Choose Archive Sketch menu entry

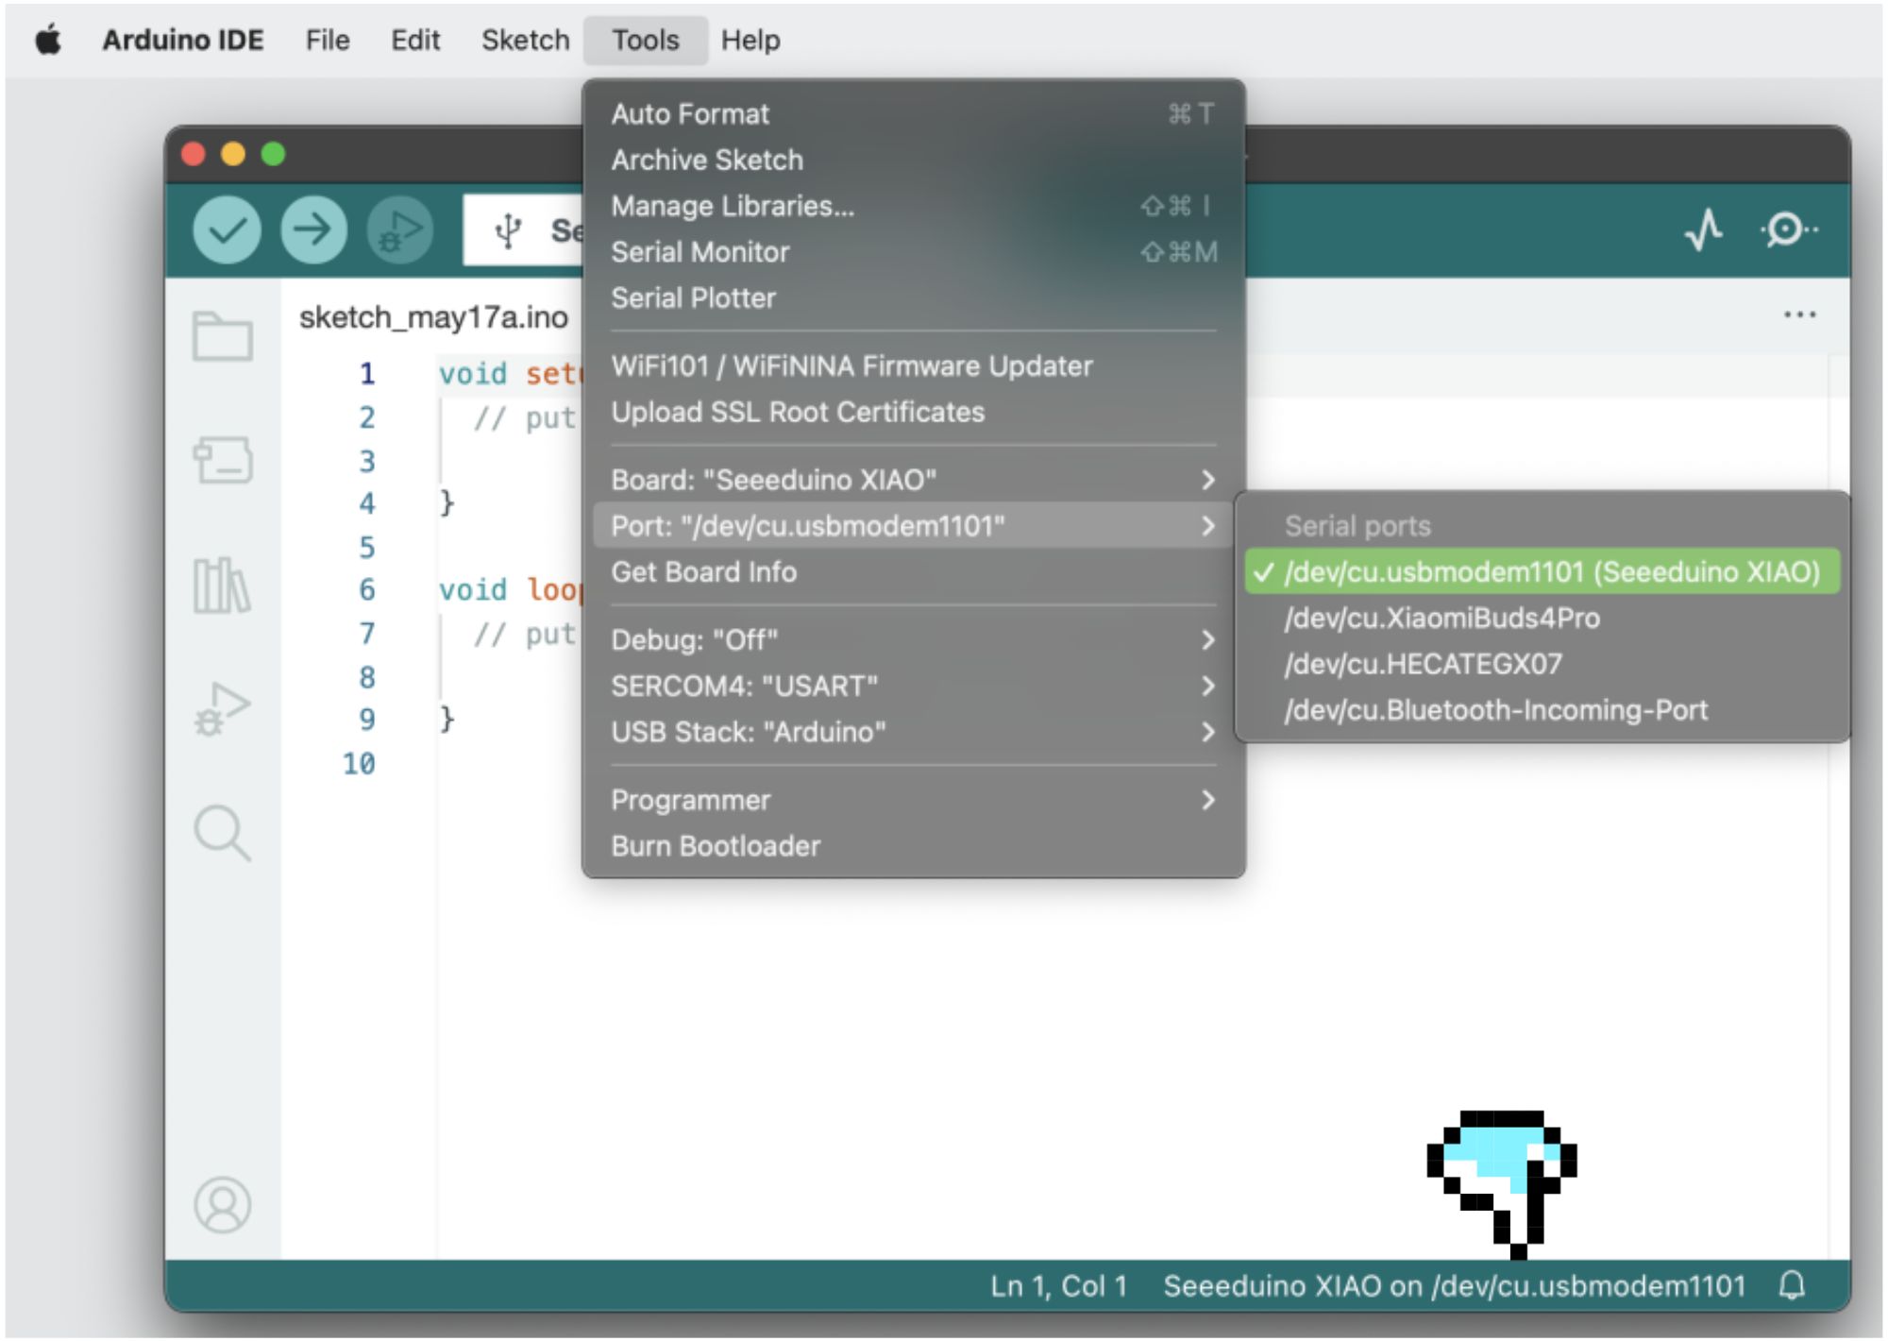[913, 161]
